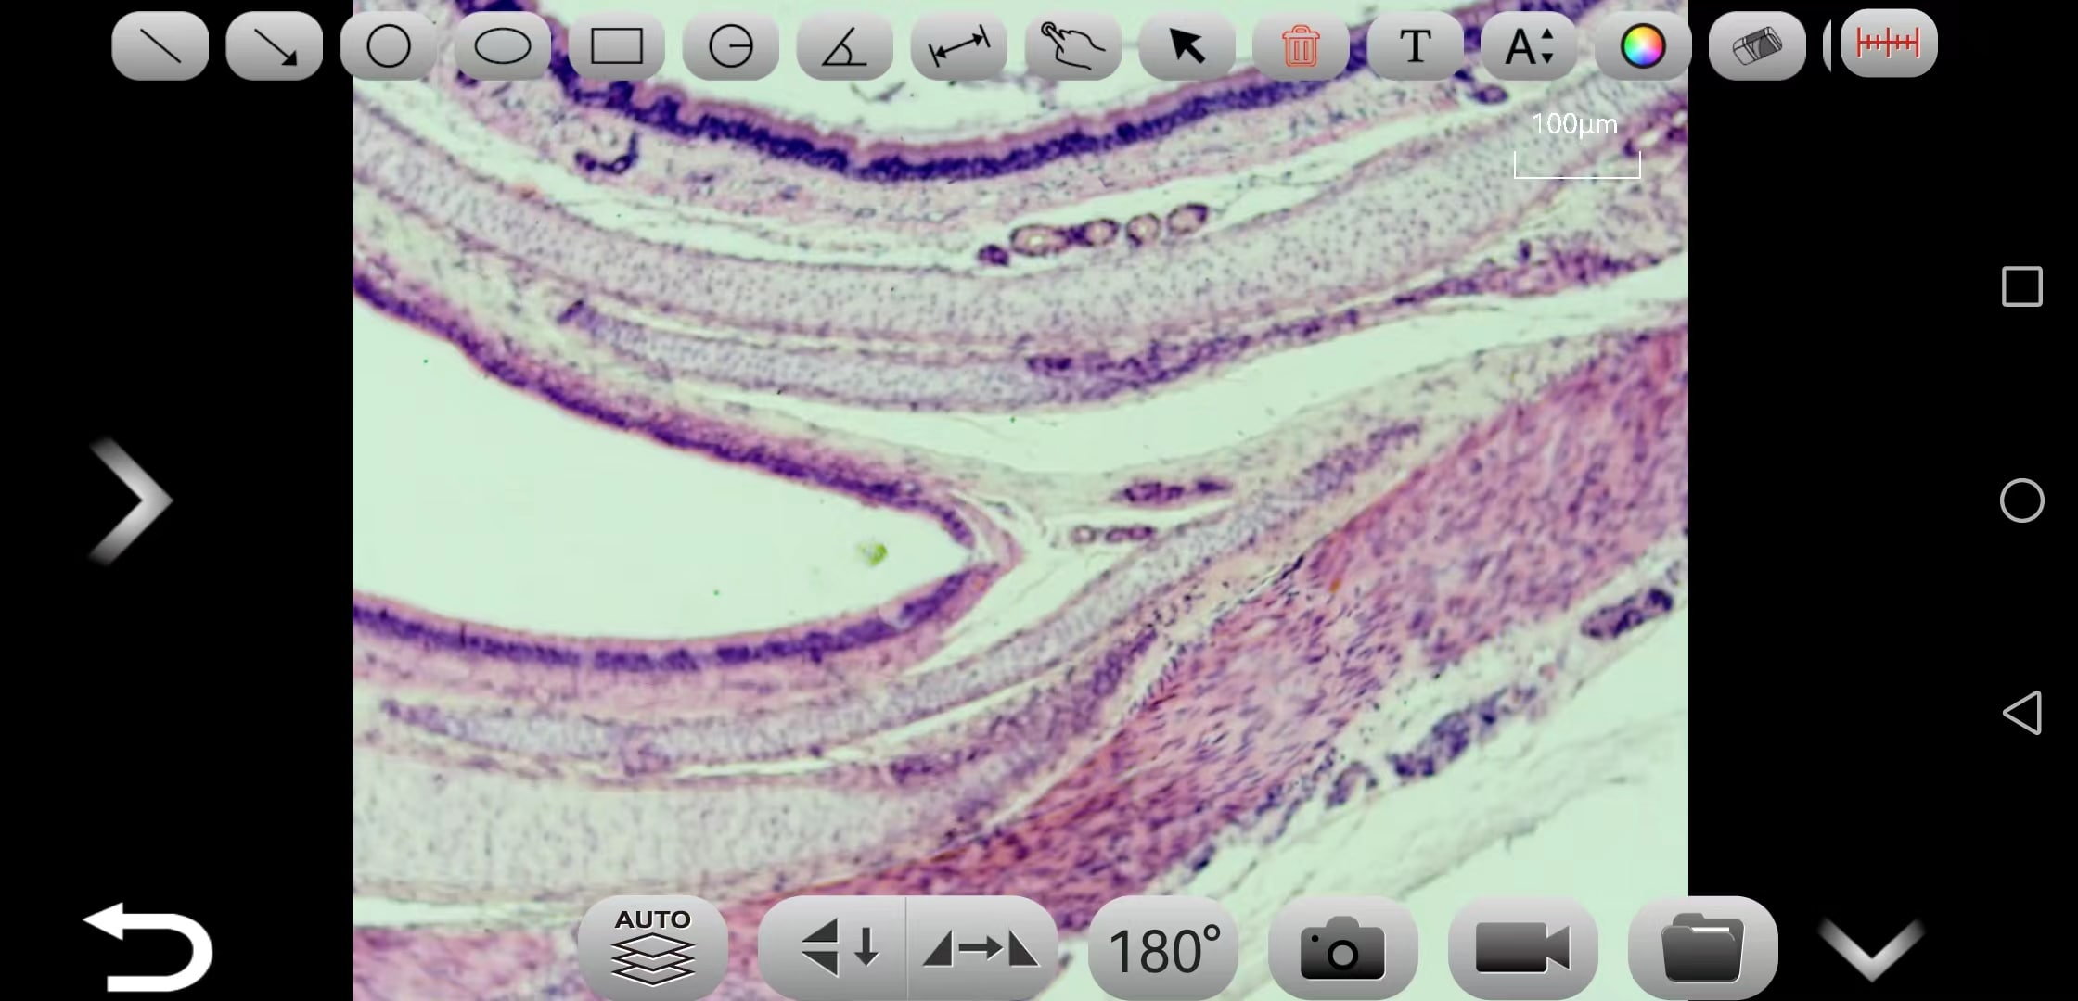This screenshot has width=2078, height=1001.
Task: Select the ellipse drawing tool
Action: (503, 45)
